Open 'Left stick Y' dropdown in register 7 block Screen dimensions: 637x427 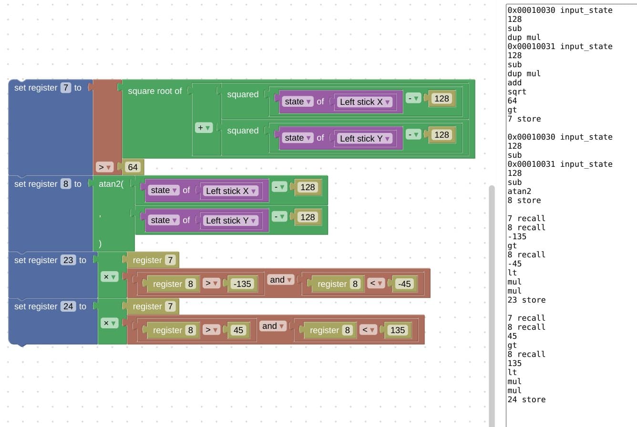click(x=365, y=138)
